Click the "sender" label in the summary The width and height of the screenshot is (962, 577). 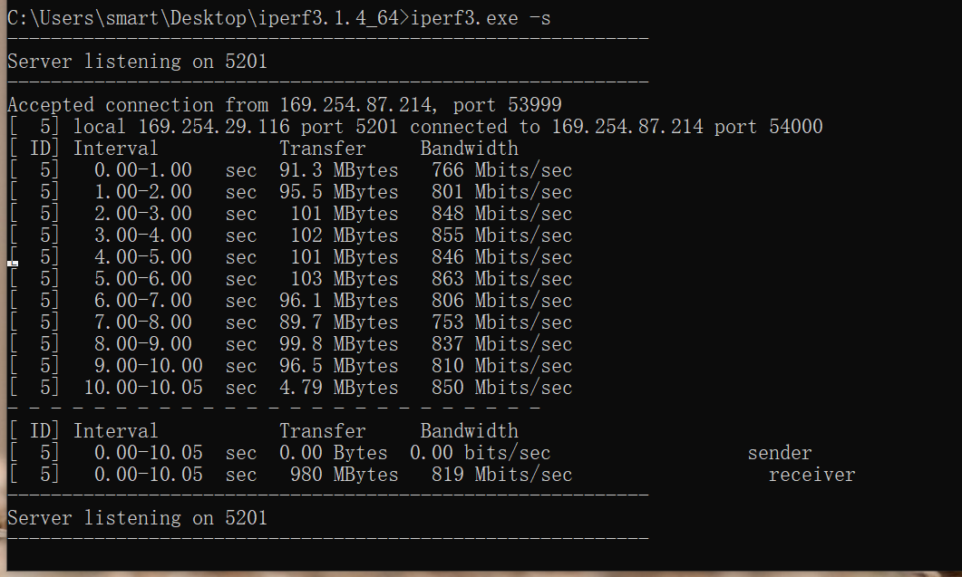(x=779, y=453)
